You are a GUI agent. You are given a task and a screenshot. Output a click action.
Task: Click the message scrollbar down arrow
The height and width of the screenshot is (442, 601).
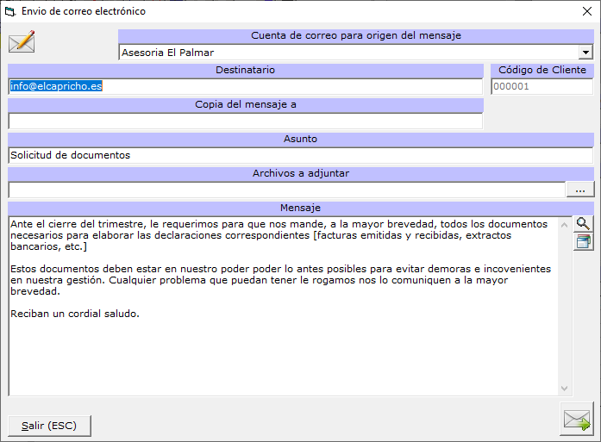click(565, 389)
